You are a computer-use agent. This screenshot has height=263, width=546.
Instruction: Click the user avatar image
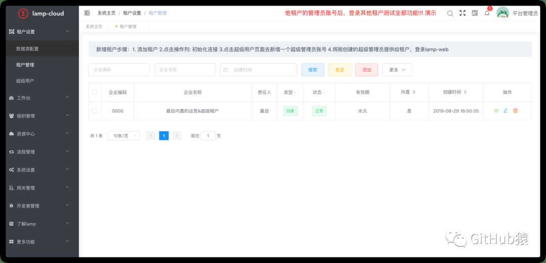(x=503, y=14)
